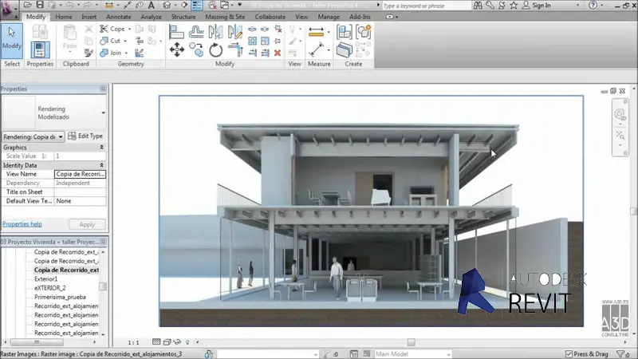This screenshot has width=638, height=359.
Task: Select eXTERIOR_2 in the project browser
Action: point(50,288)
